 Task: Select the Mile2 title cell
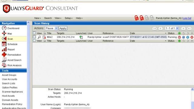pyautogui.click(x=50, y=37)
